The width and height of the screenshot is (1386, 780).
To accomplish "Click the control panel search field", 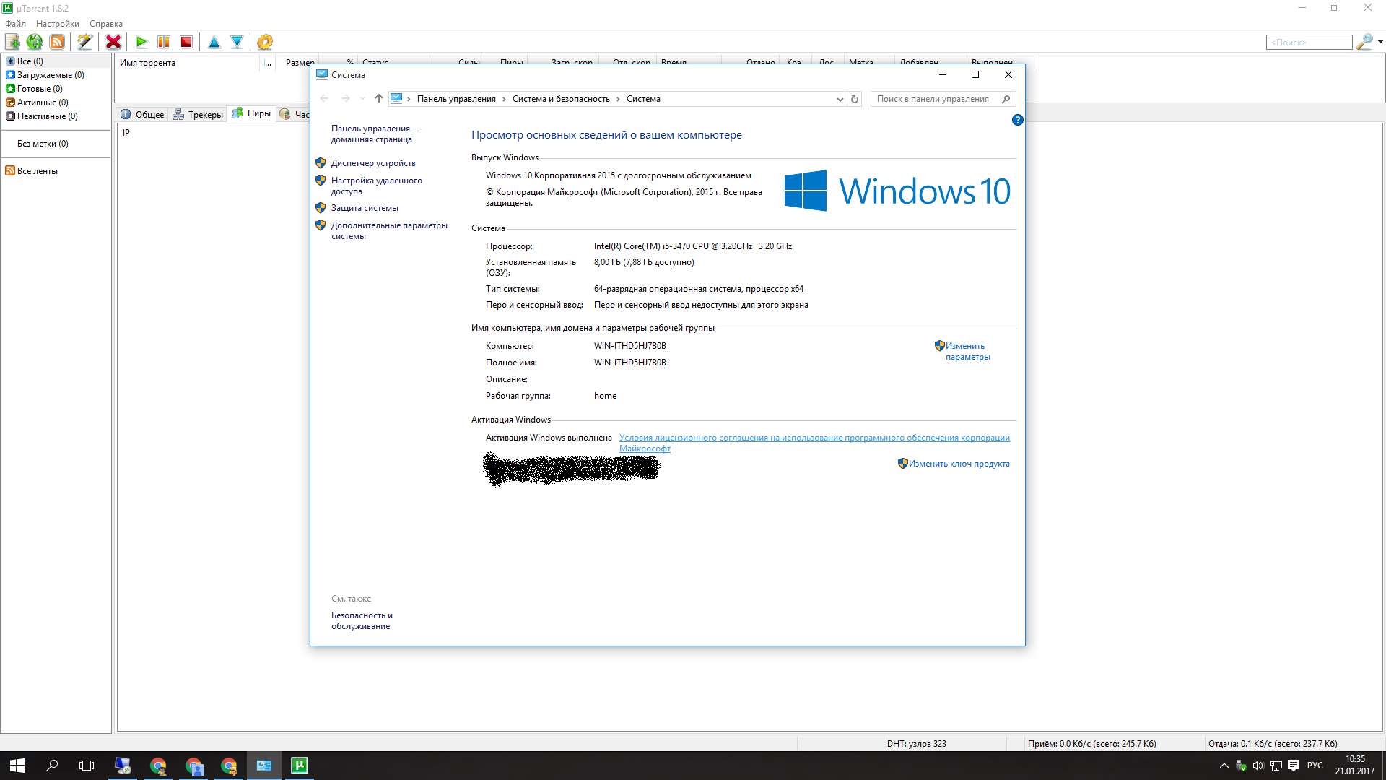I will click(x=933, y=99).
